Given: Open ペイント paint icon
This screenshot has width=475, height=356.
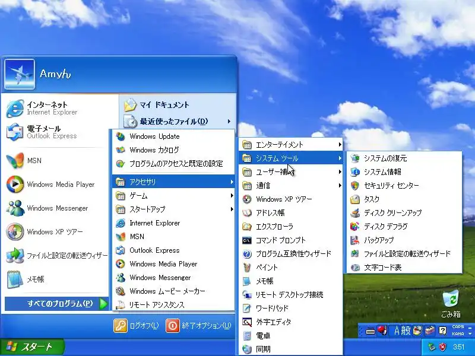Looking at the screenshot, I should [247, 268].
